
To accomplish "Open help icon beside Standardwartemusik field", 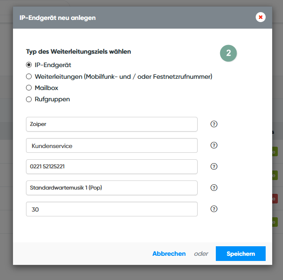I will (x=214, y=188).
